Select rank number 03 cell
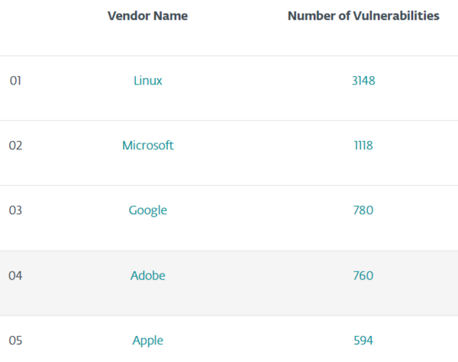 [15, 210]
